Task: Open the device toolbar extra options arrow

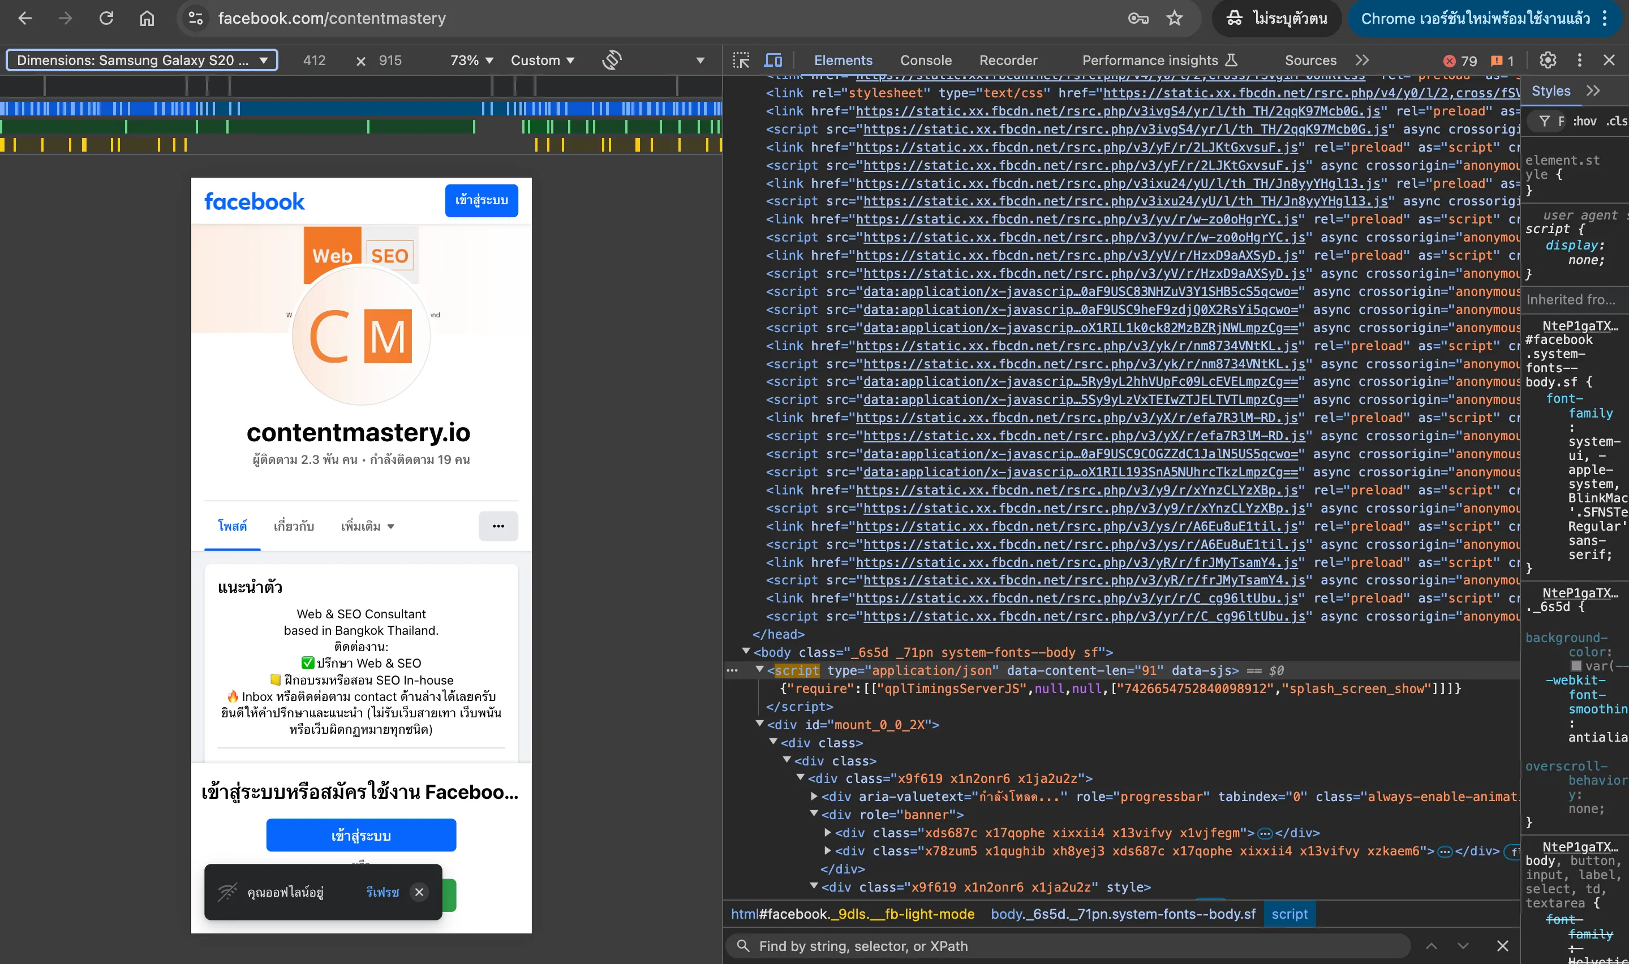Action: (x=700, y=61)
